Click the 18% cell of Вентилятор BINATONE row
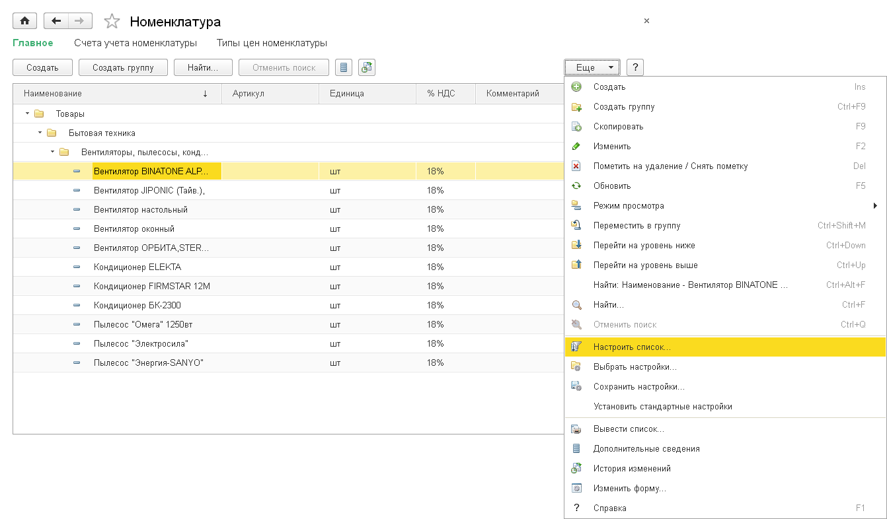887x519 pixels. tap(445, 171)
